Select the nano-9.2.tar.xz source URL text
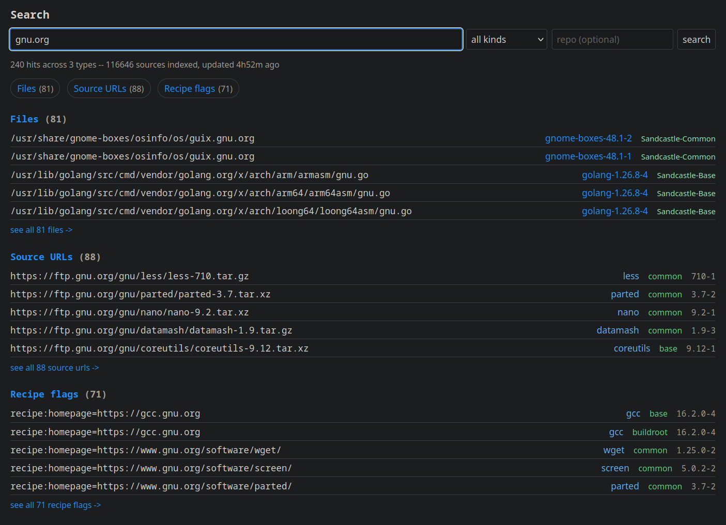 tap(130, 312)
